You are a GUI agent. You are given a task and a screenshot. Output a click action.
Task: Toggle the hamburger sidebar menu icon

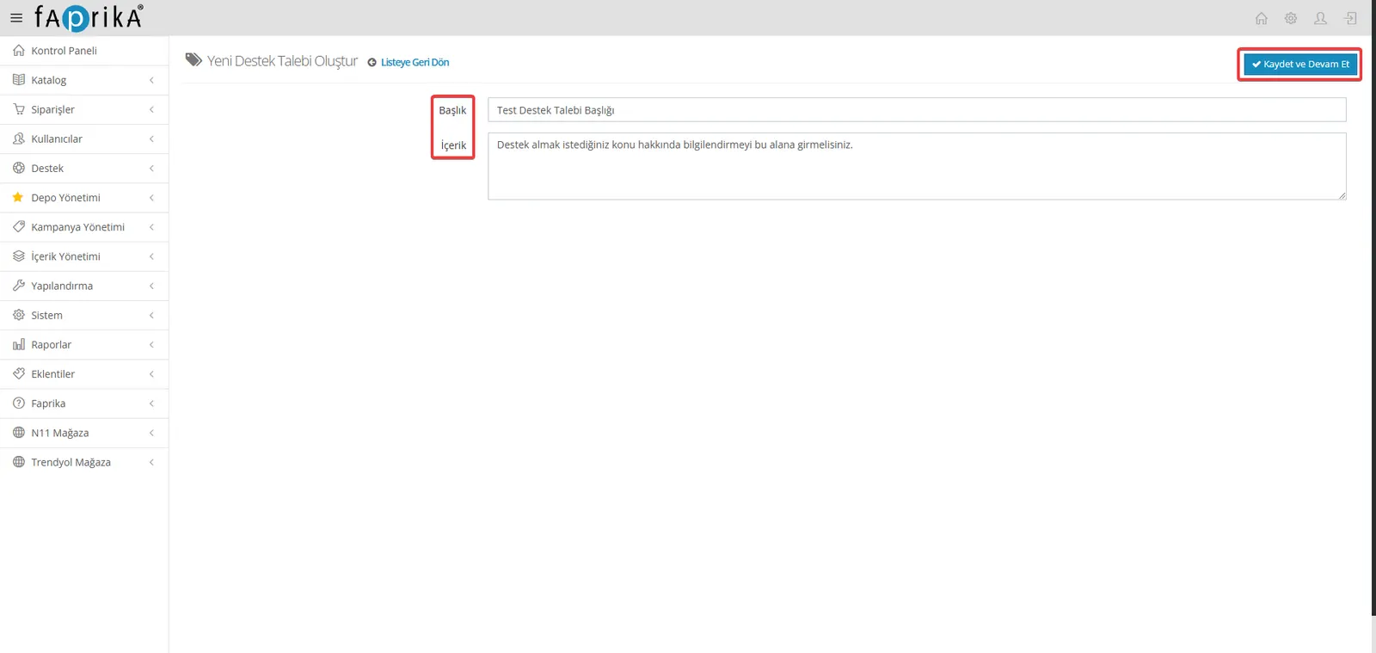(x=16, y=18)
